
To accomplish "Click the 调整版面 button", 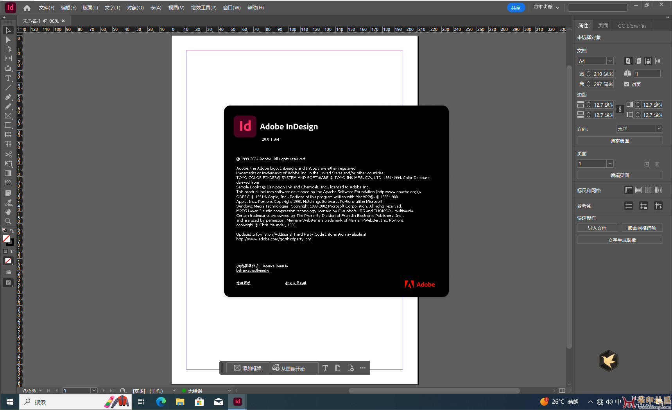I will pos(620,141).
